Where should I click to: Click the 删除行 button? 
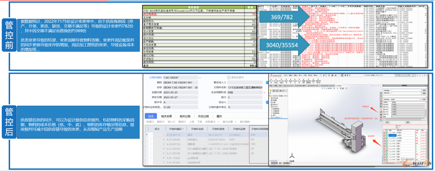161,122
